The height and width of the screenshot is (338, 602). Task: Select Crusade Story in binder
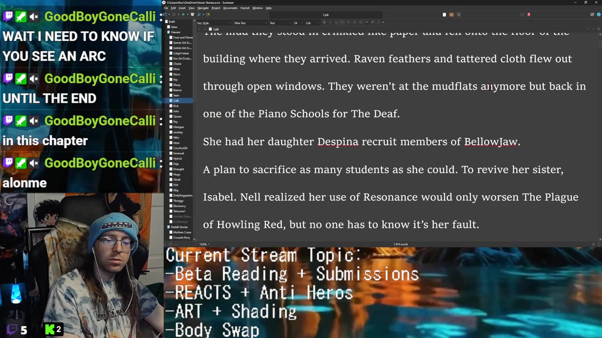pos(182,238)
